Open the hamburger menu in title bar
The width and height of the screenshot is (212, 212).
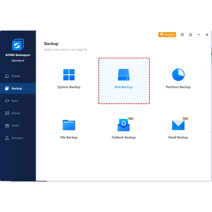[190, 34]
